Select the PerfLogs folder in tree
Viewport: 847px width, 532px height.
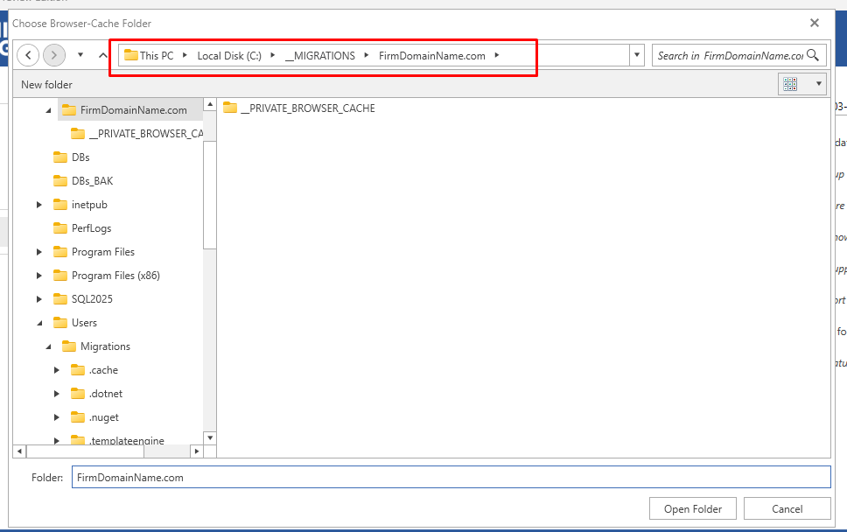(90, 228)
